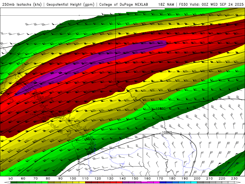
Task: Click the 160 label on the color scale
Action: (147, 178)
